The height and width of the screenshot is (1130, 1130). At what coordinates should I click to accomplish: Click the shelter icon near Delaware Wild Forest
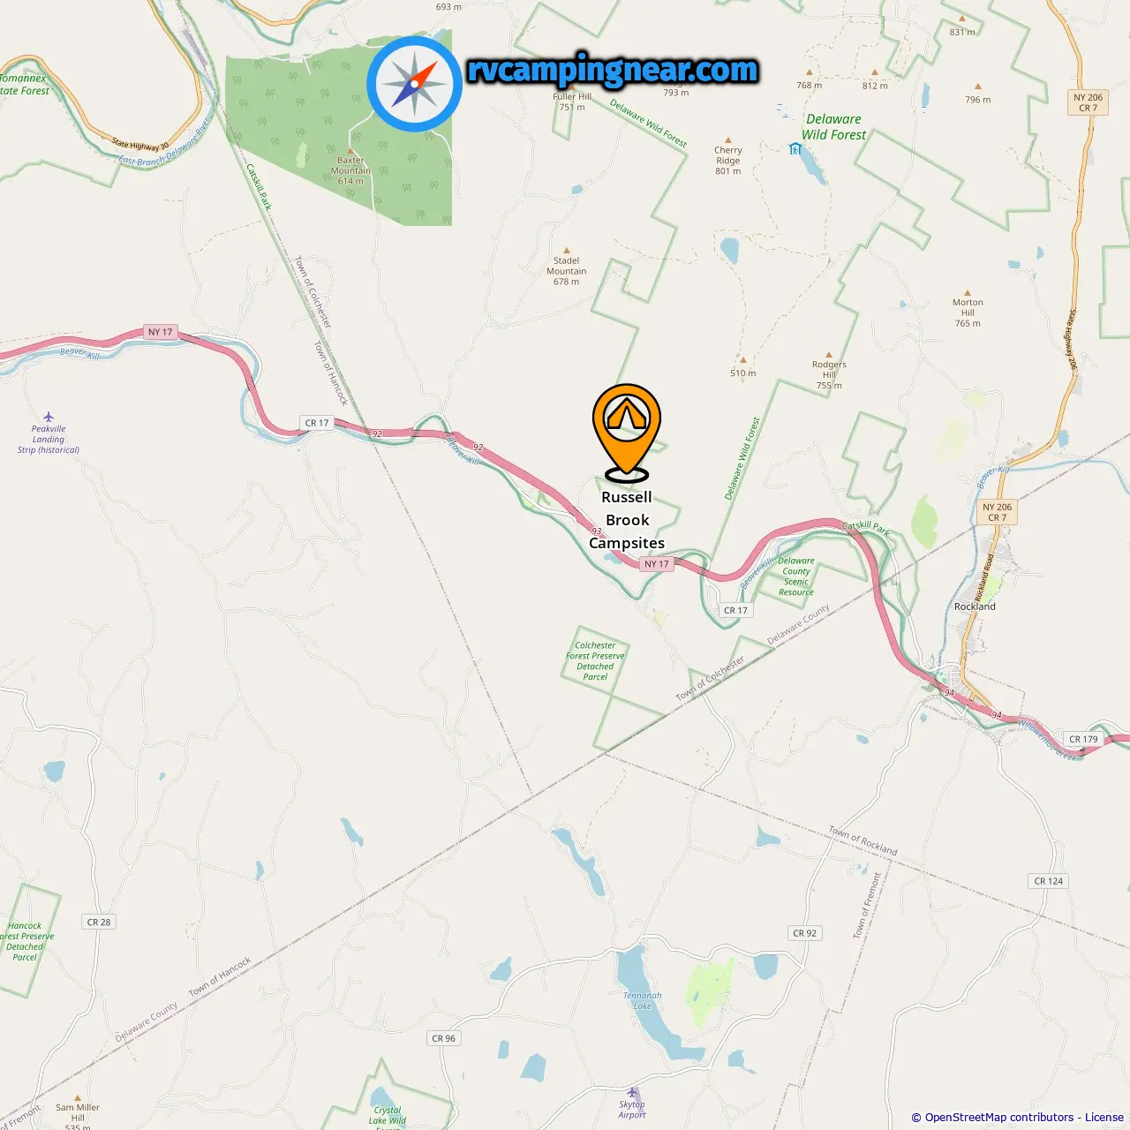coord(795,148)
